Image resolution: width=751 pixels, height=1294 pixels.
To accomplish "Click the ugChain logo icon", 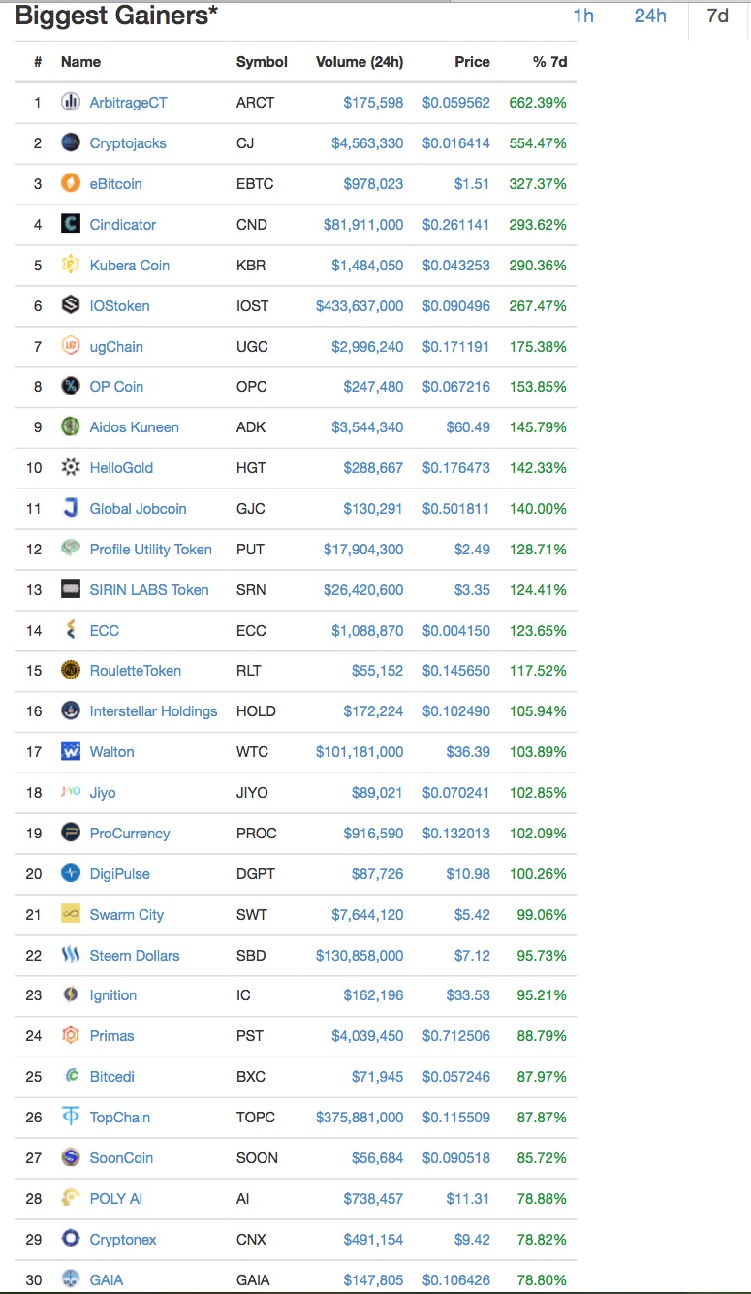I will tap(71, 346).
